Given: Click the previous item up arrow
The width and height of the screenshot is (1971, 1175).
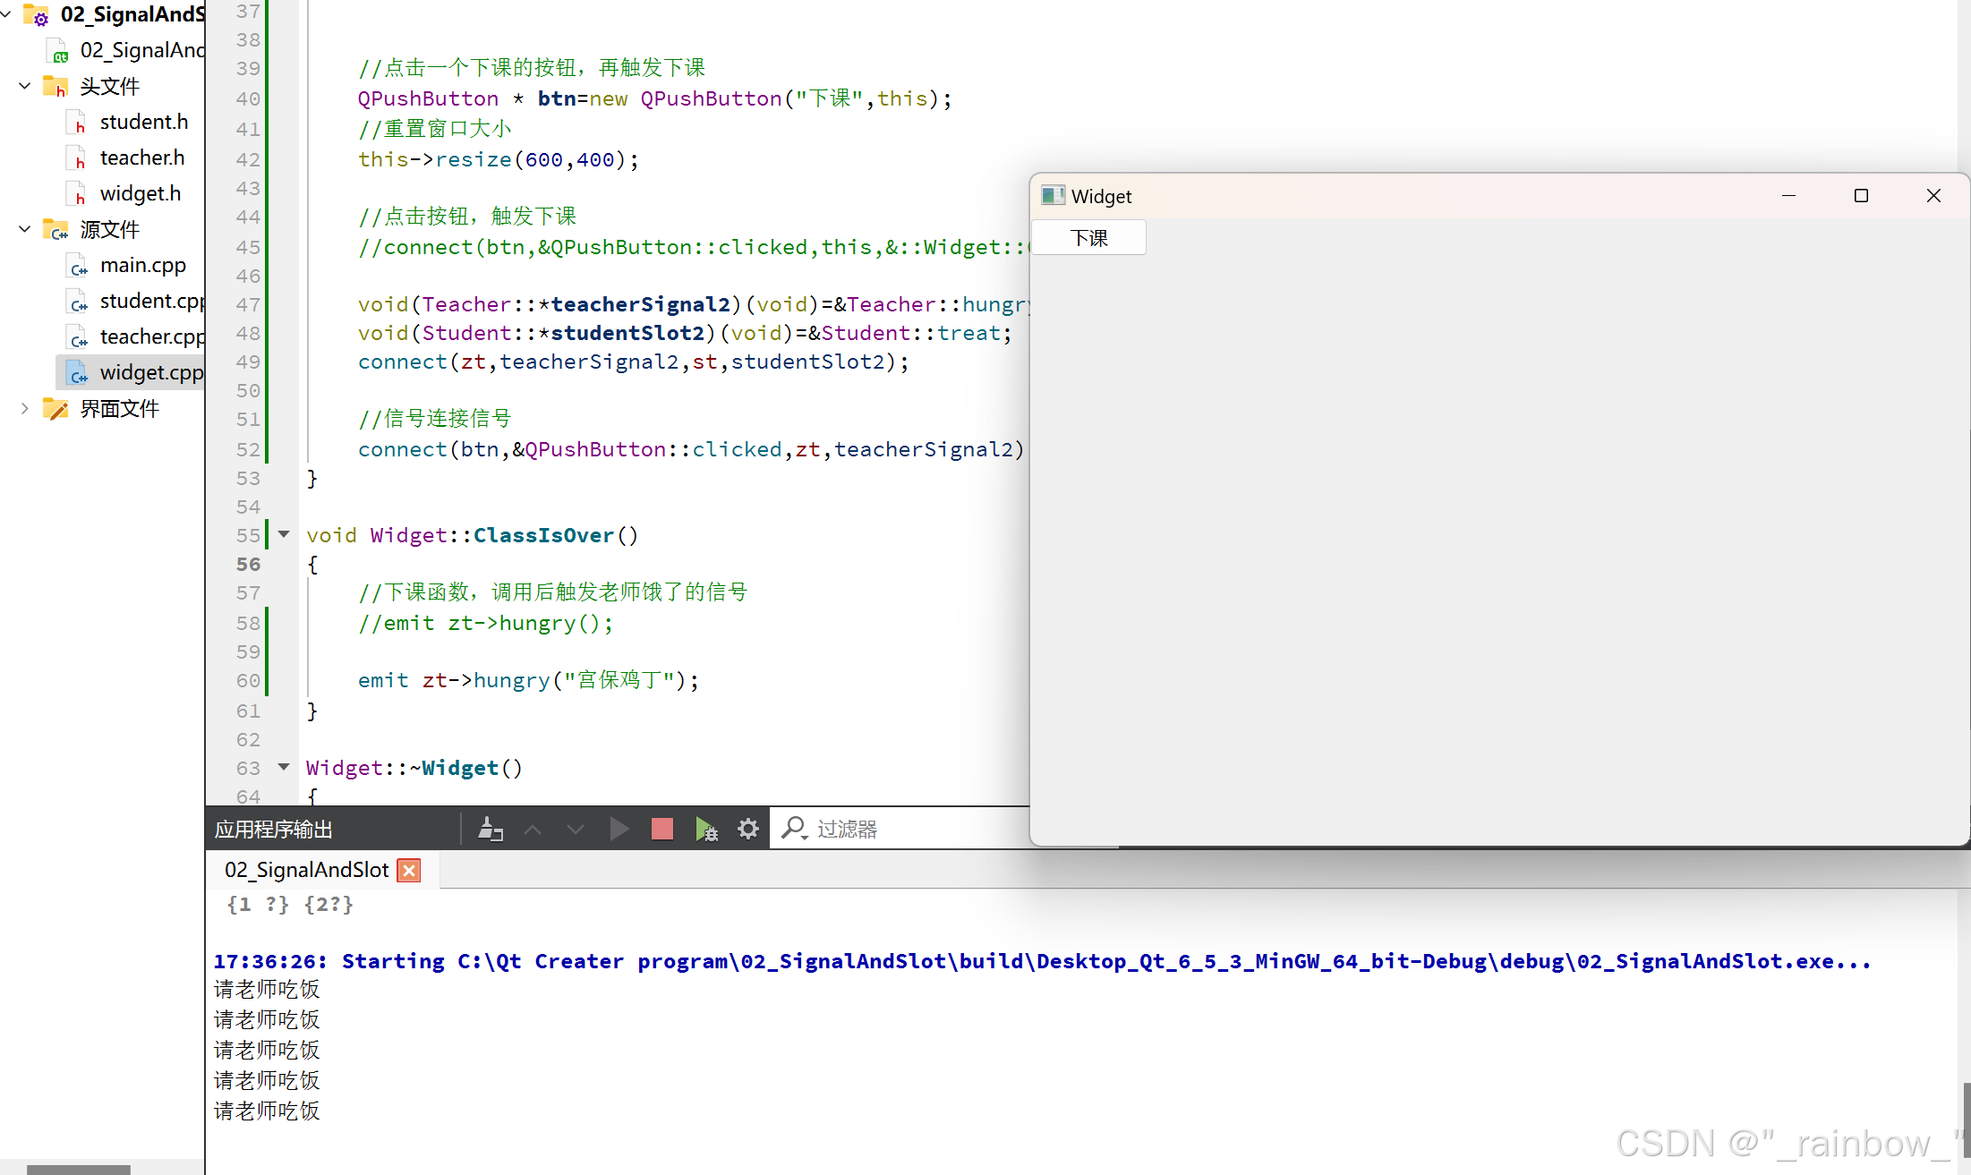Looking at the screenshot, I should point(533,830).
